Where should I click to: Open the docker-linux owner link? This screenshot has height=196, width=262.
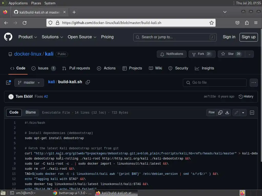28,54
